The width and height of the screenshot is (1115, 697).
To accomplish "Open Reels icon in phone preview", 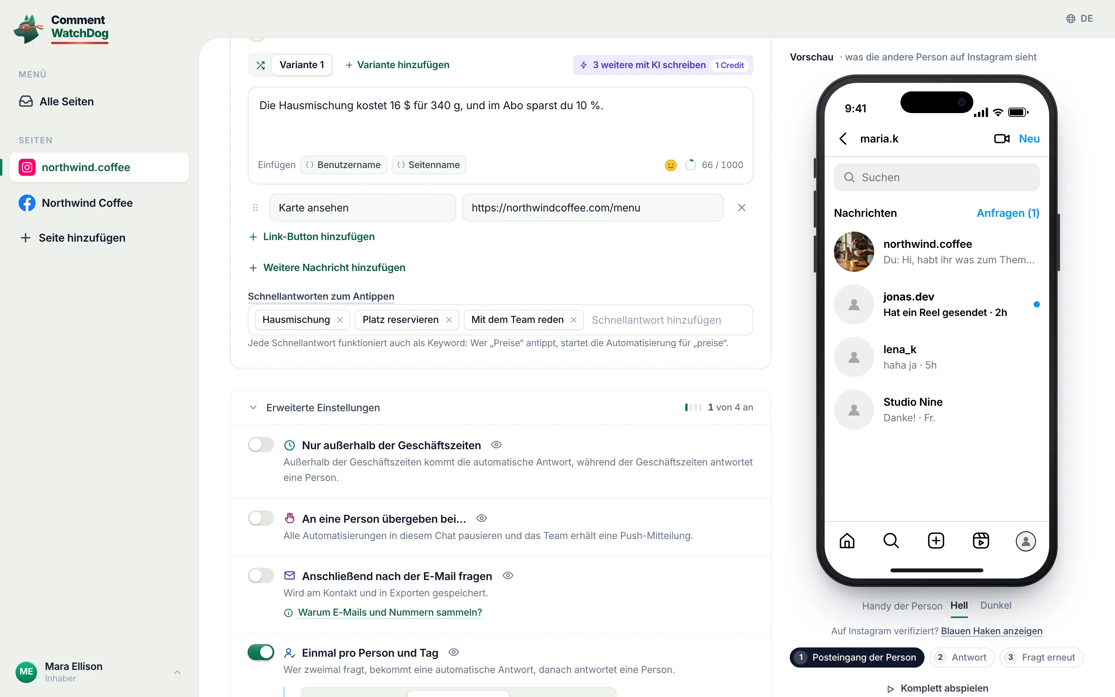I will 980,540.
